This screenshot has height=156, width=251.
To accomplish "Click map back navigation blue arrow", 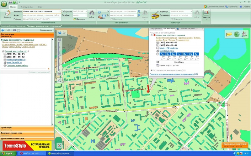I will pyautogui.click(x=59, y=33).
